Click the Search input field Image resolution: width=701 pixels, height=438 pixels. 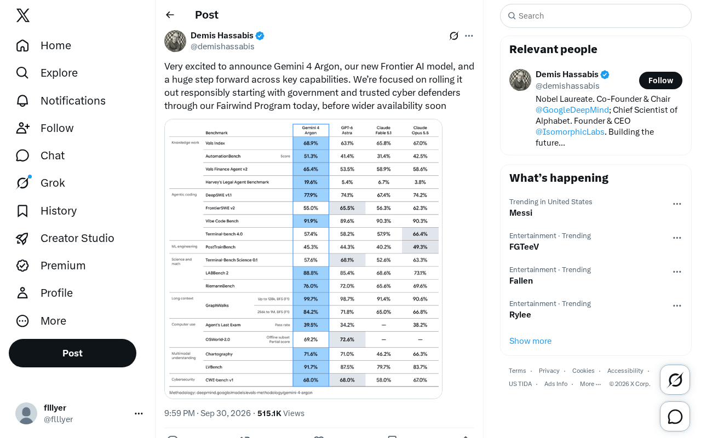point(596,16)
